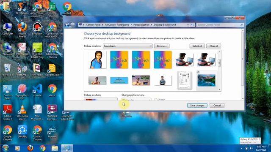This screenshot has height=152, width=271.
Task: Click the Save changes button
Action: pyautogui.click(x=197, y=106)
